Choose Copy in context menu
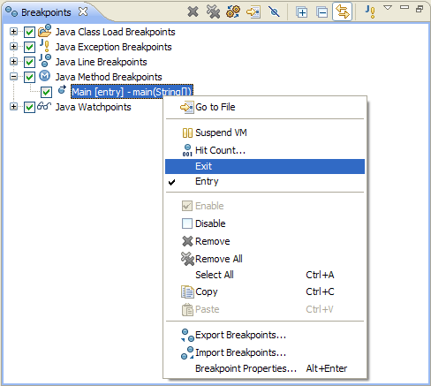The height and width of the screenshot is (386, 431). pos(265,291)
